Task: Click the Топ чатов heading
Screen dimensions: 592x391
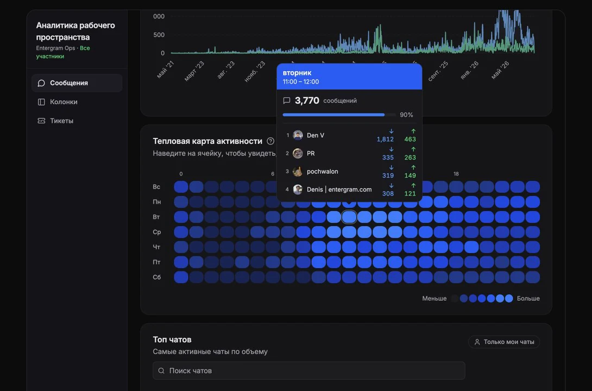Action: 172,339
